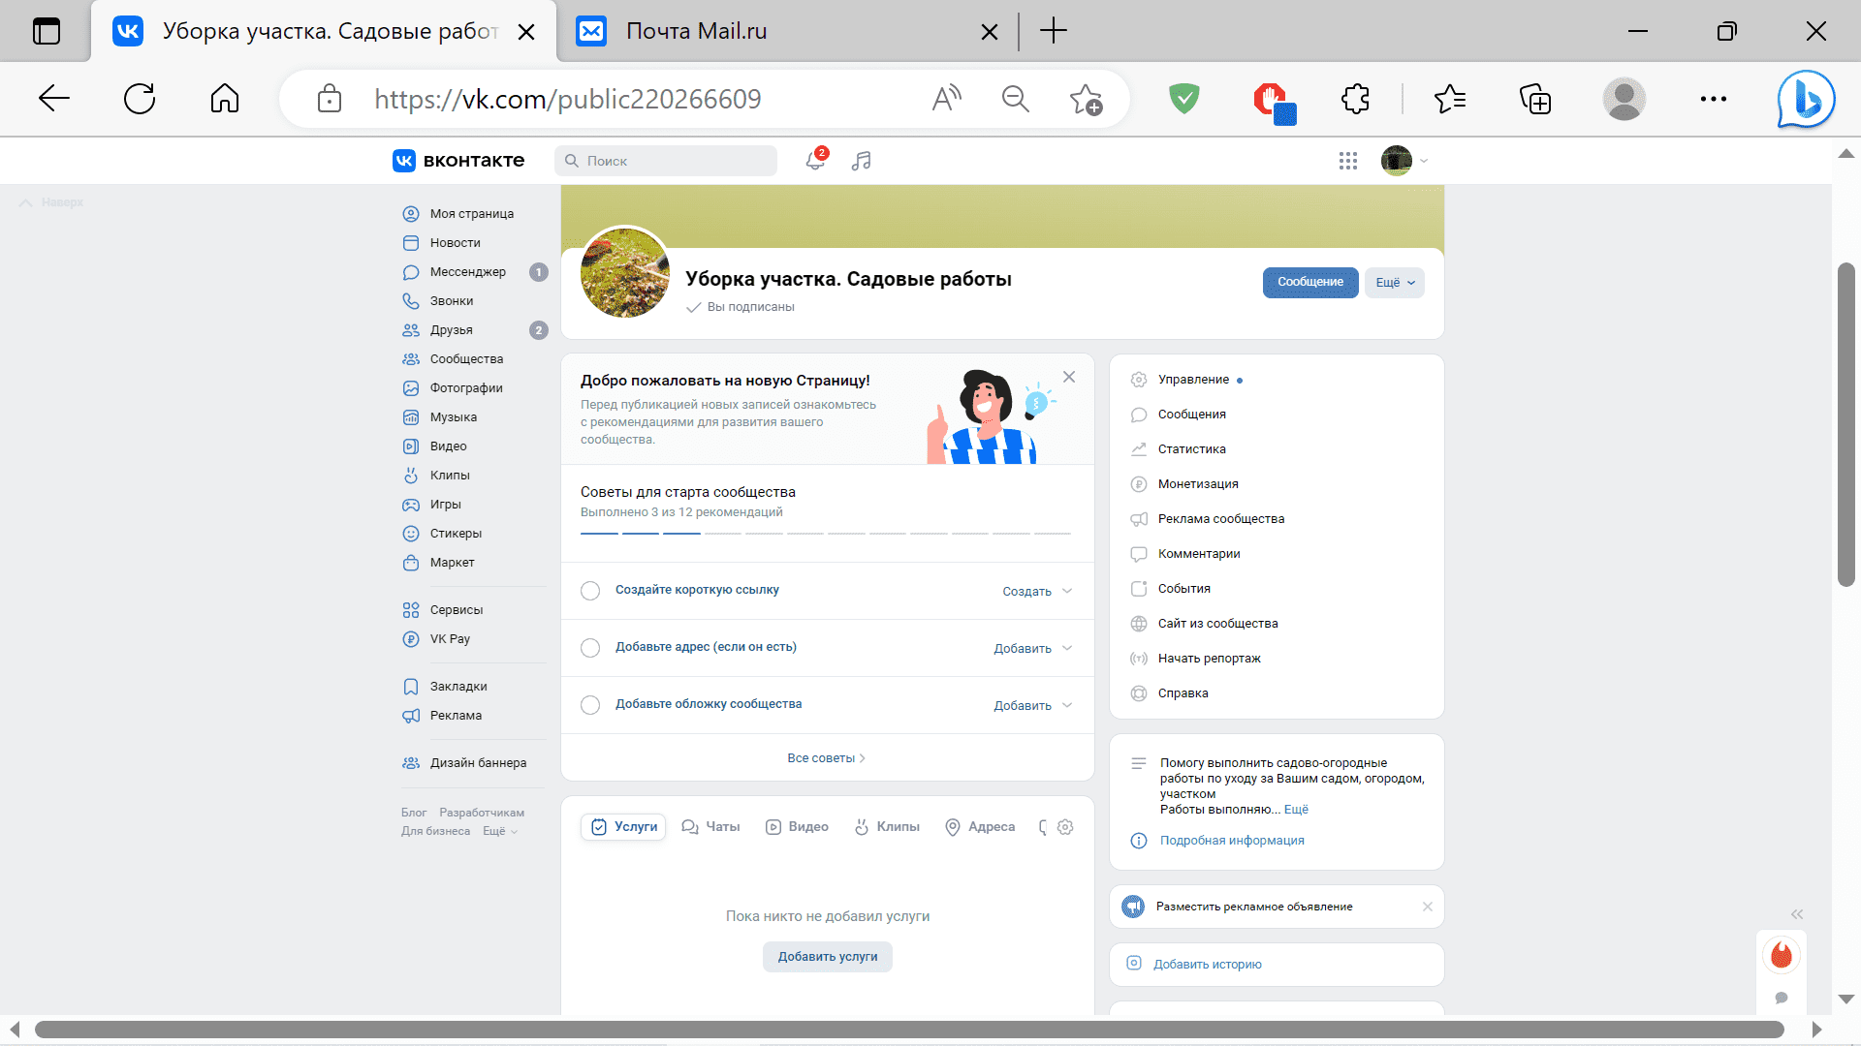The width and height of the screenshot is (1861, 1046).
Task: Expand chevron beside 'Создать' short link
Action: tap(1067, 591)
